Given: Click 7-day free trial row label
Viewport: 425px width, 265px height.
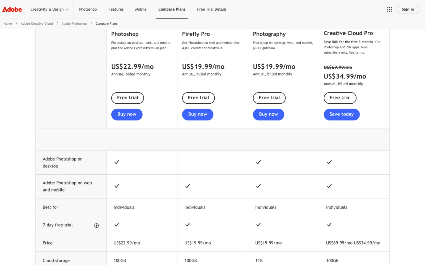Looking at the screenshot, I should coord(58,225).
